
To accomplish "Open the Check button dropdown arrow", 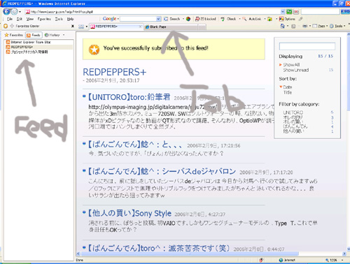I will [239, 19].
